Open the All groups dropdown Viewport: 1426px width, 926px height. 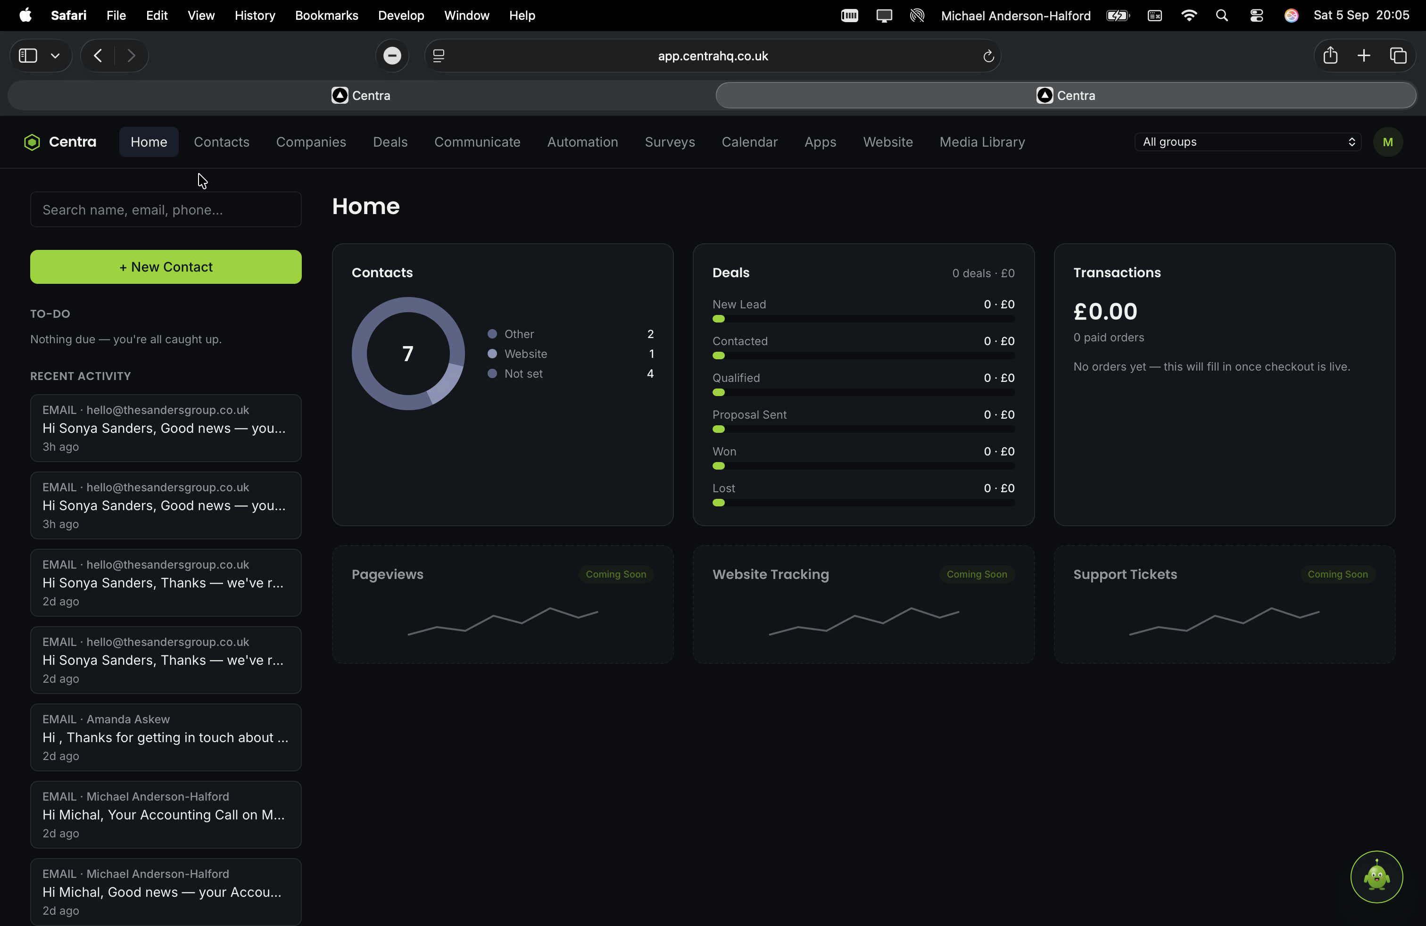pyautogui.click(x=1248, y=142)
